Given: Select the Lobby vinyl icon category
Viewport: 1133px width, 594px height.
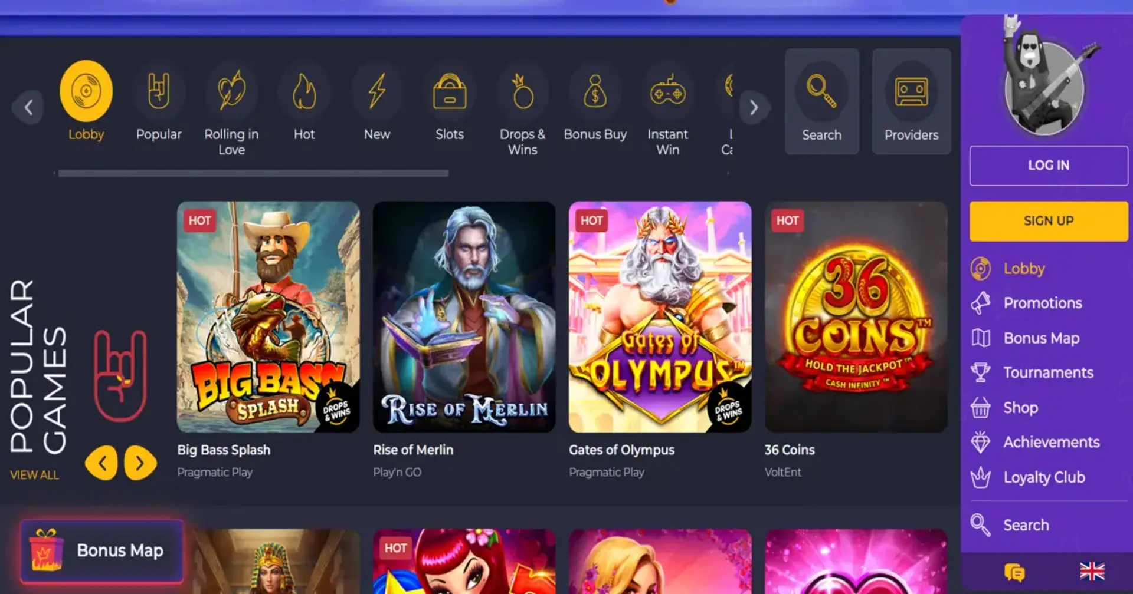Looking at the screenshot, I should (x=86, y=91).
